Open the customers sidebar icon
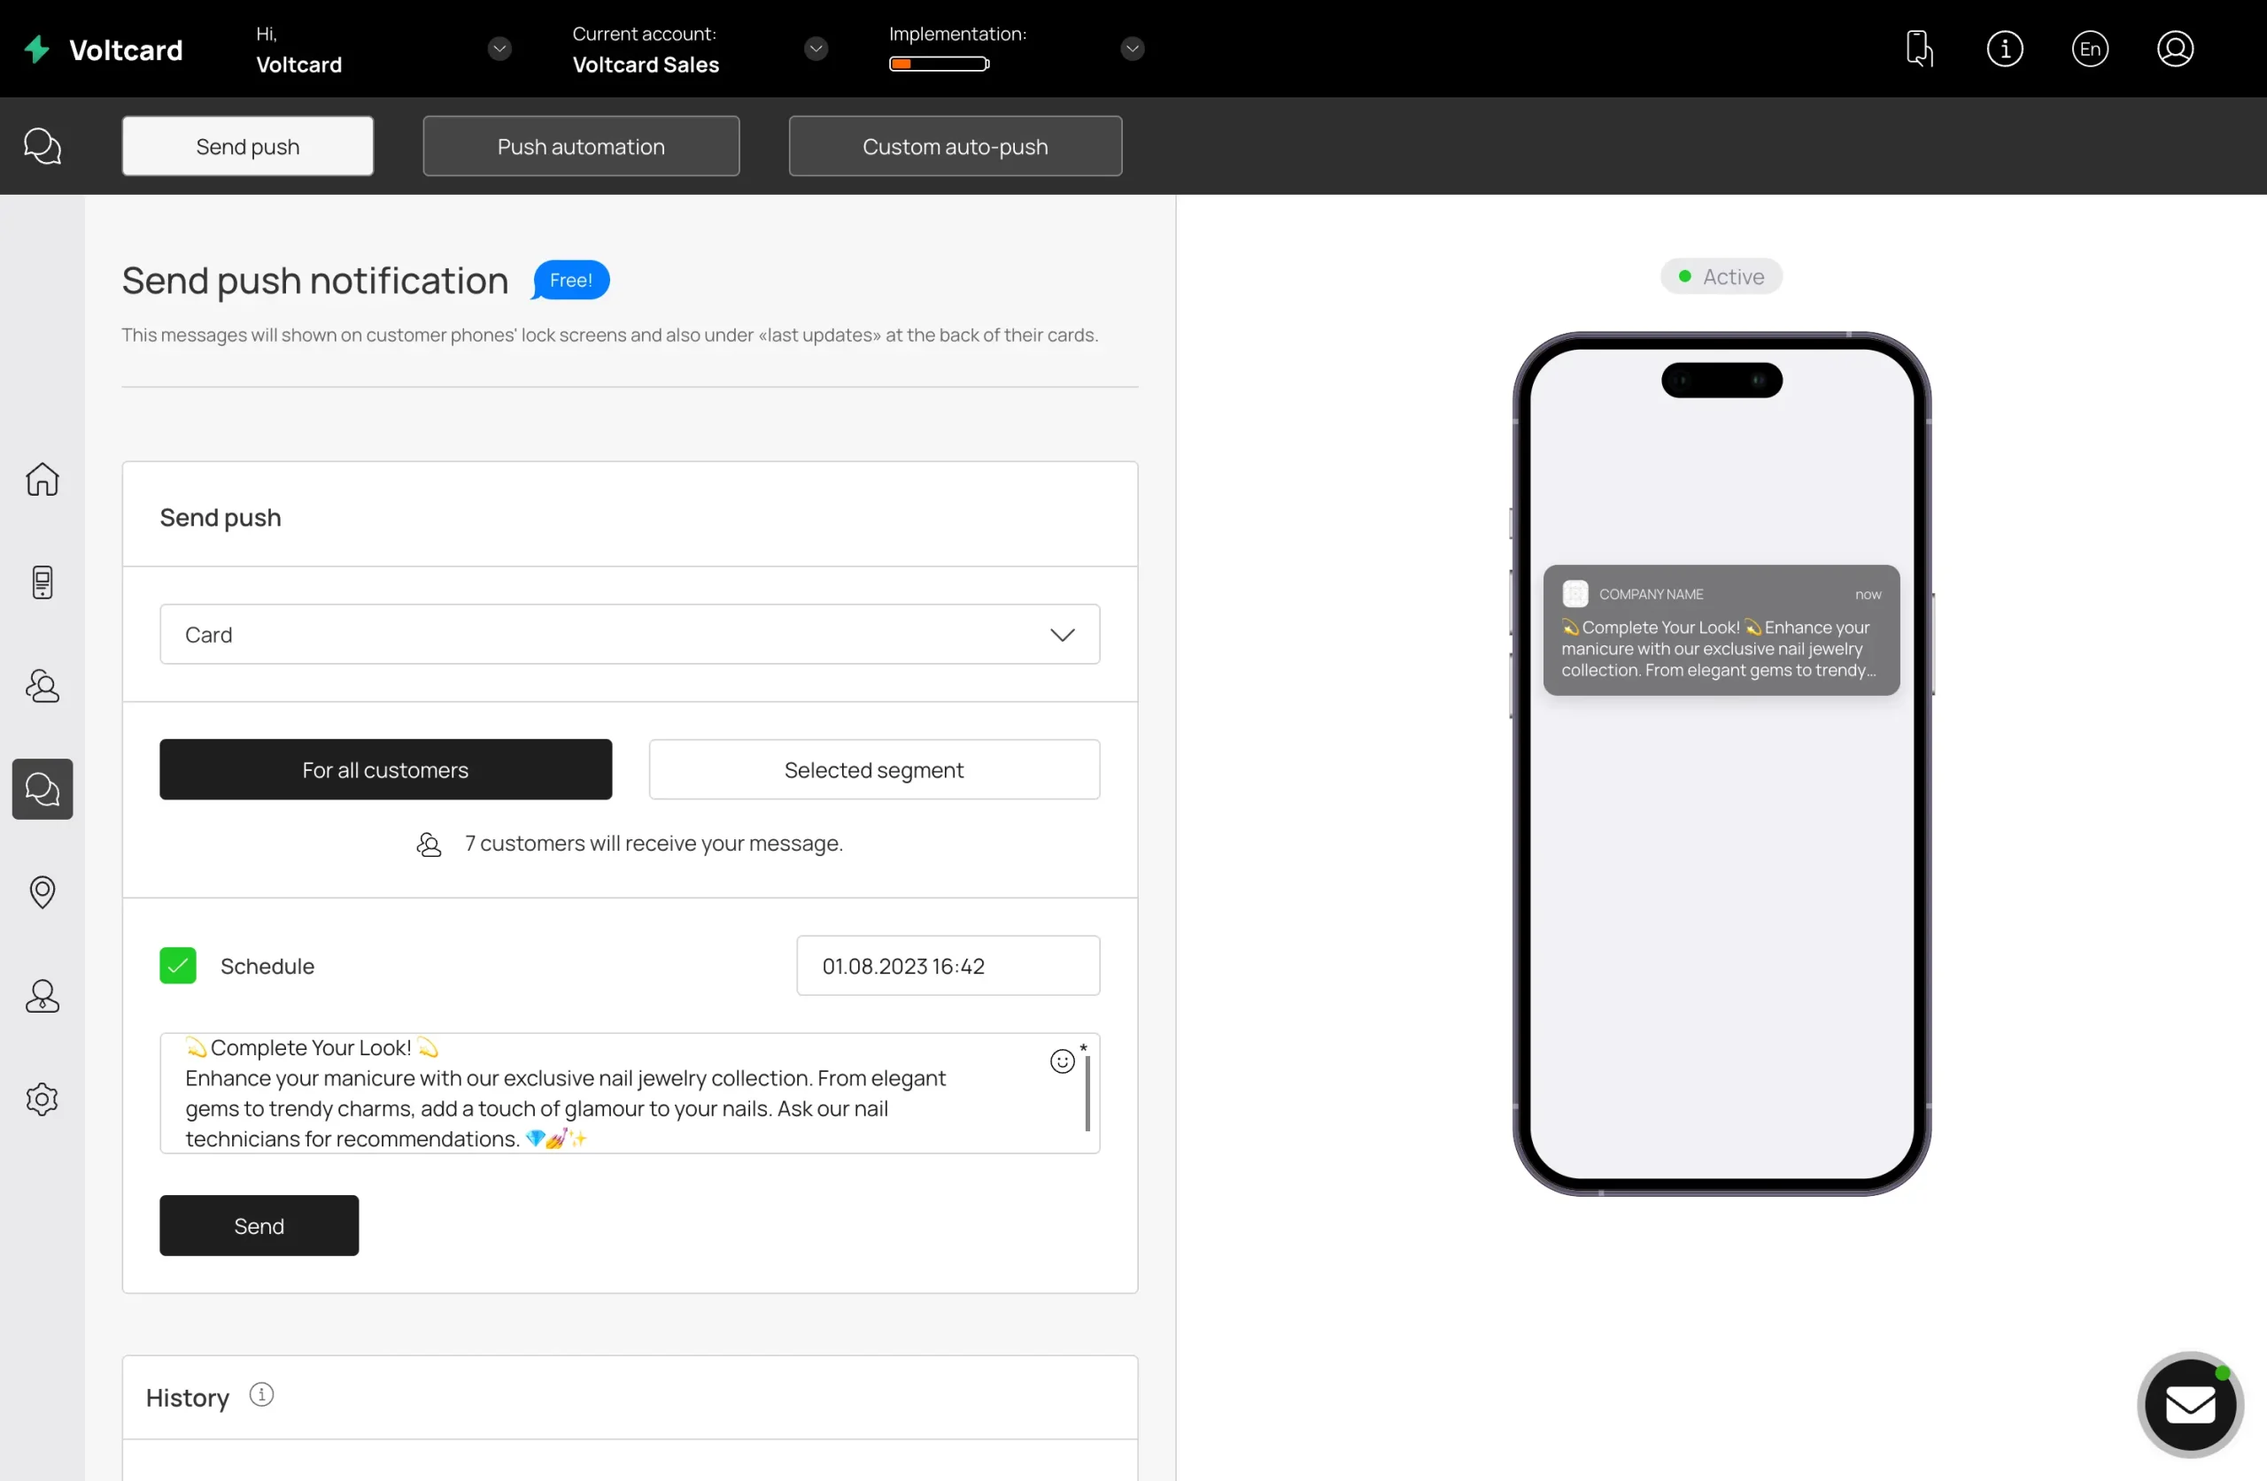The image size is (2267, 1481). point(42,686)
